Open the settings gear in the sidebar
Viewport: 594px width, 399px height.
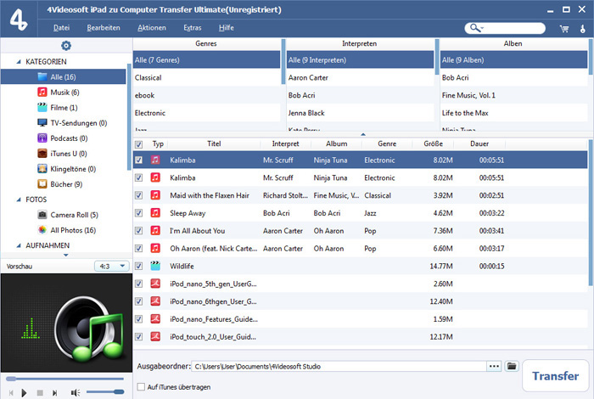pos(66,45)
